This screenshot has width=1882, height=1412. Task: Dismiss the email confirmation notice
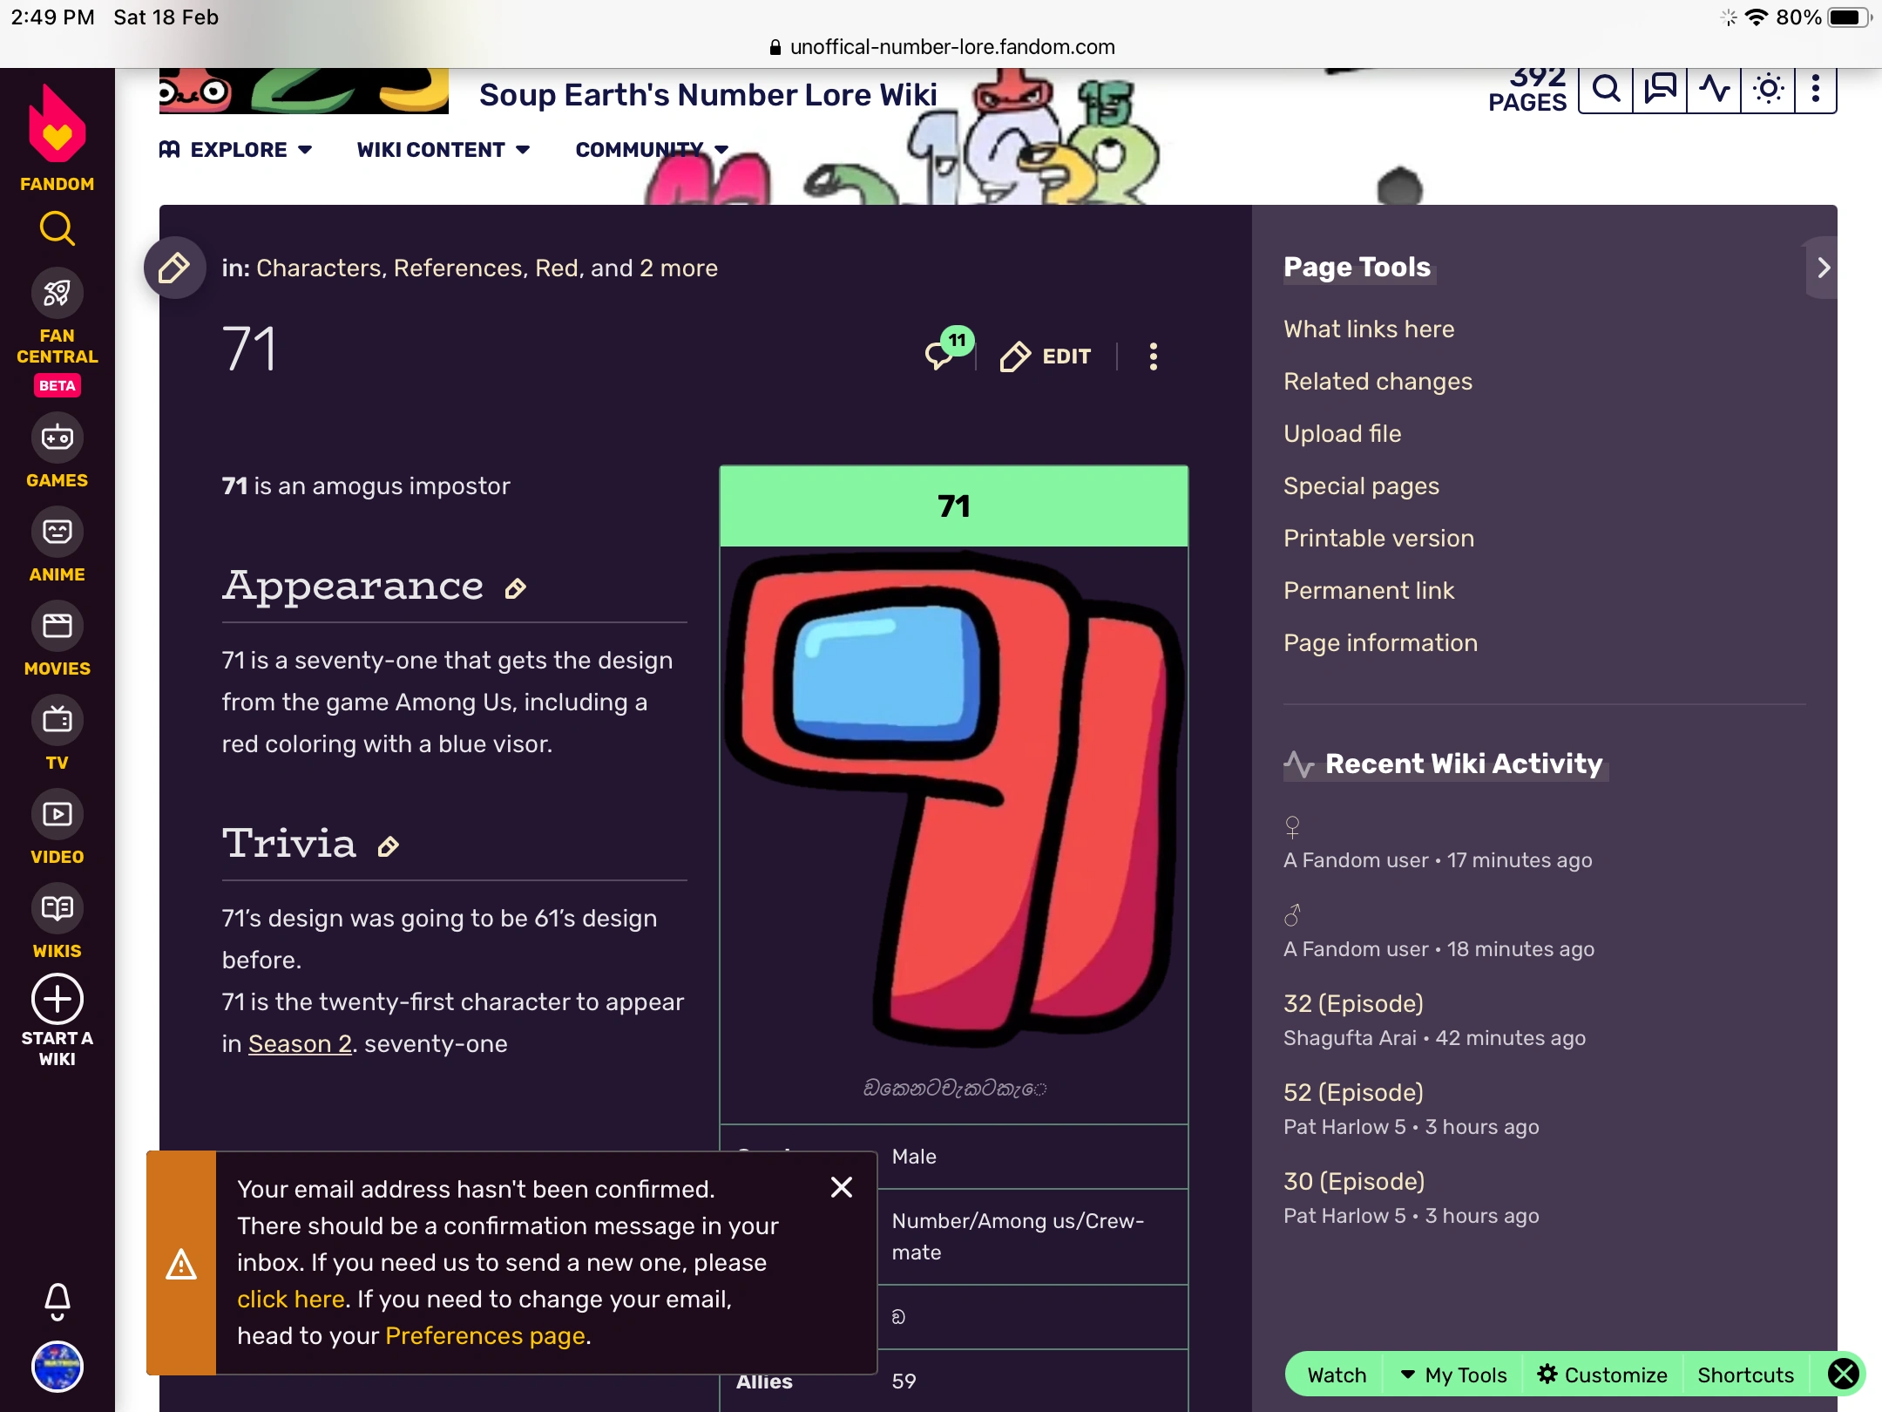coord(842,1187)
